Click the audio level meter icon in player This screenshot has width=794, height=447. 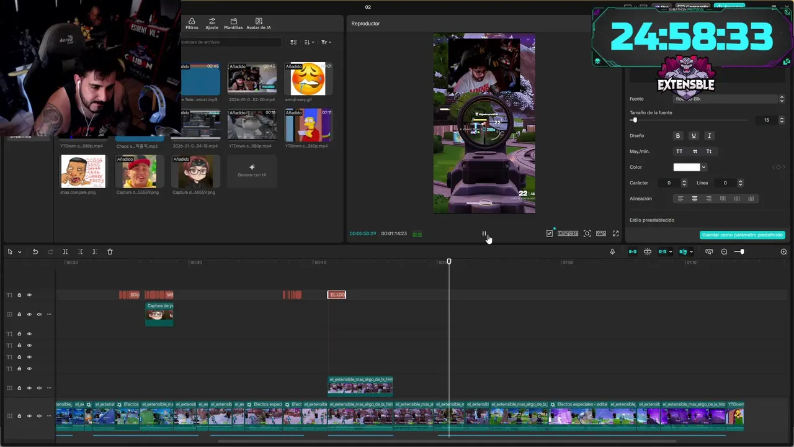click(x=417, y=234)
